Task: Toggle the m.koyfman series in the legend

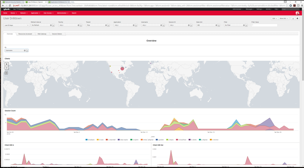Action: (181, 140)
